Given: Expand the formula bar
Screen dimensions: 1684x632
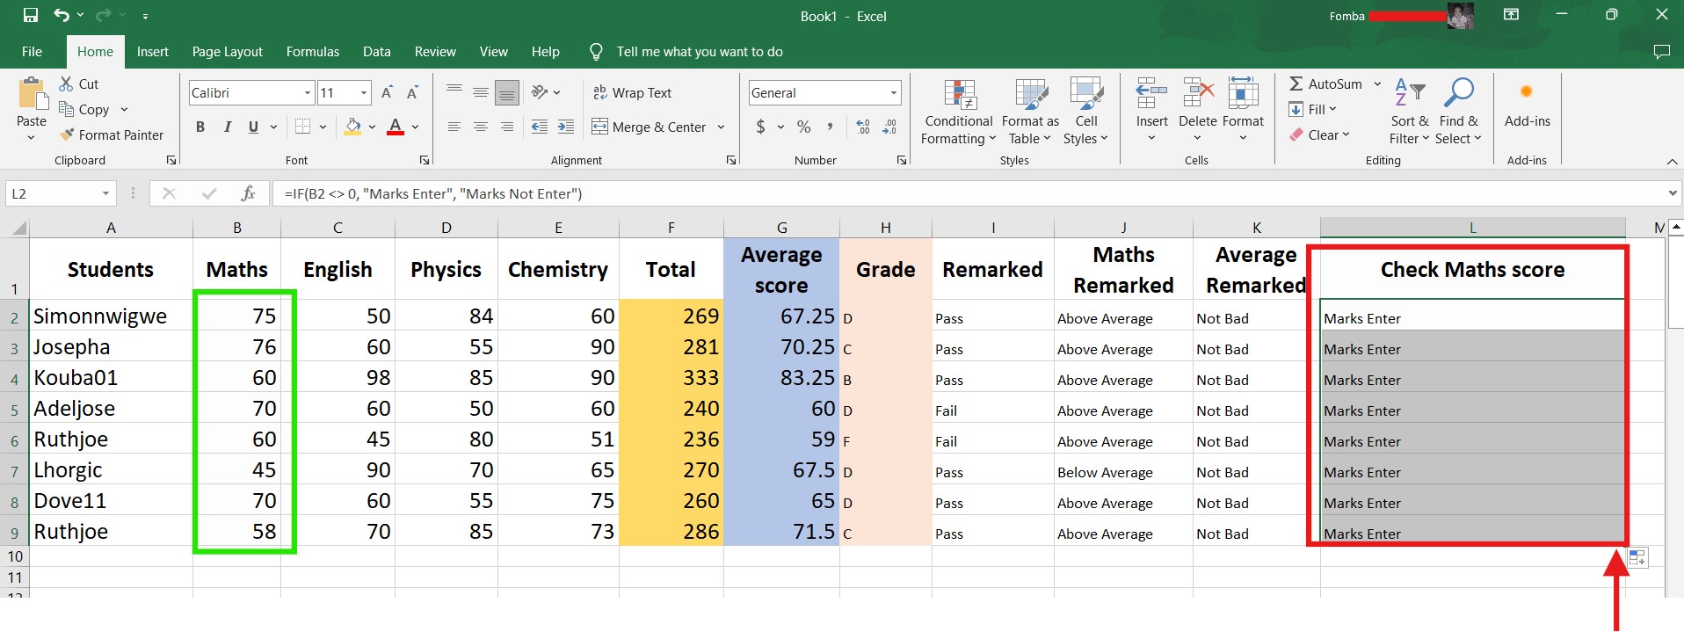Looking at the screenshot, I should 1672,193.
